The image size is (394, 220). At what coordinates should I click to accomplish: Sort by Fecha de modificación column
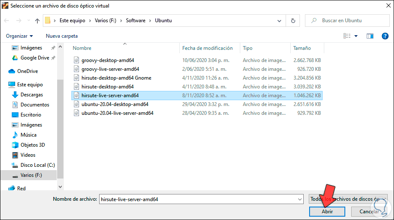pyautogui.click(x=208, y=48)
